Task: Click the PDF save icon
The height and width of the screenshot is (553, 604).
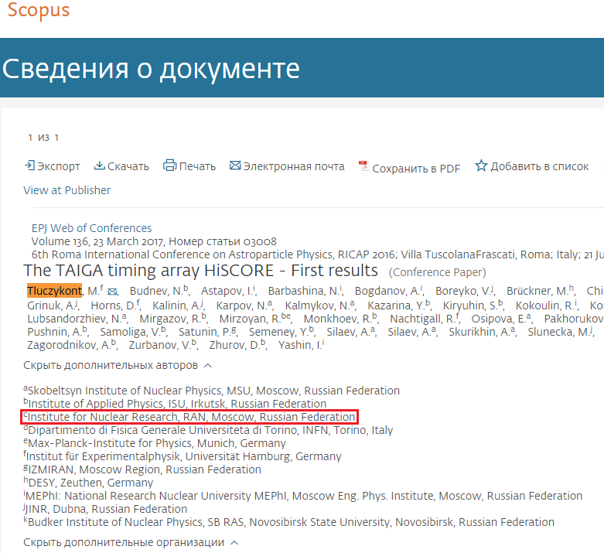Action: click(363, 166)
